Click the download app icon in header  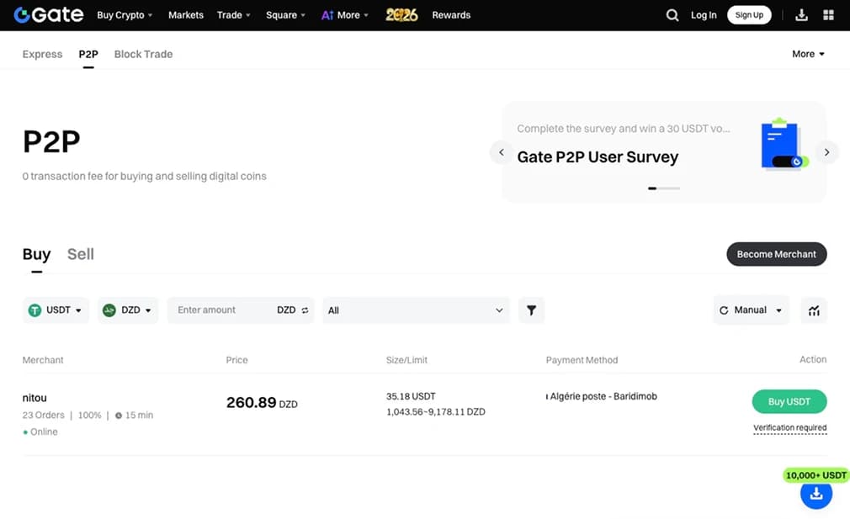pos(801,15)
